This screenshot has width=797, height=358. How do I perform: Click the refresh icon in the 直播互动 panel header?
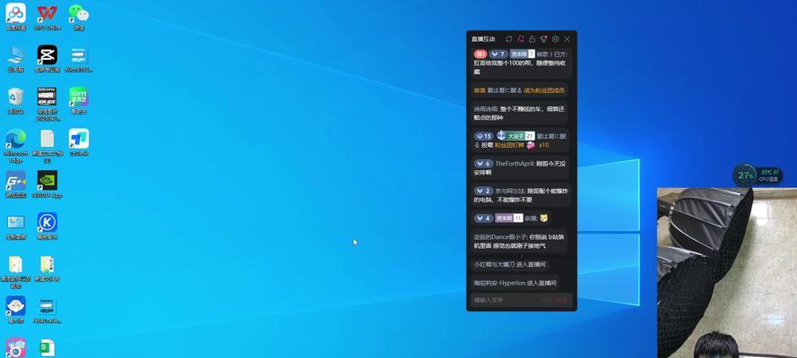[x=509, y=39]
